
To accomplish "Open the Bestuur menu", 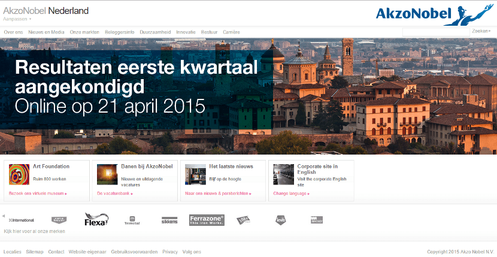I will tap(209, 32).
